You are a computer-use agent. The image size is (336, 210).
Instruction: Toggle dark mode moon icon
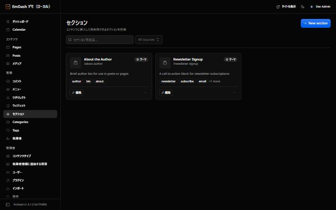[x=302, y=7]
